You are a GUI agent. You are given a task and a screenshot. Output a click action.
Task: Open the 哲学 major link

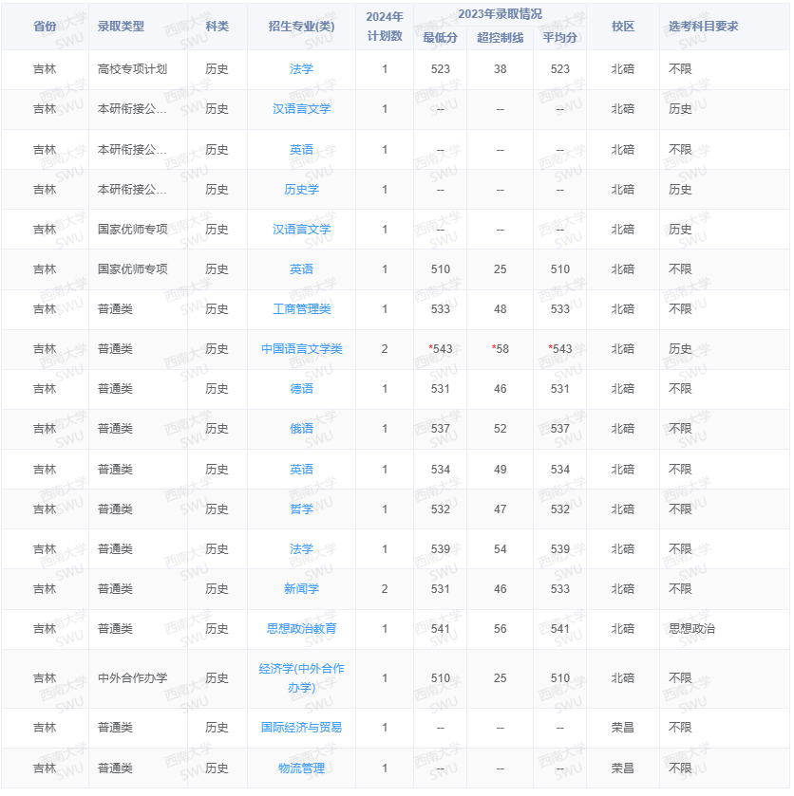[301, 509]
